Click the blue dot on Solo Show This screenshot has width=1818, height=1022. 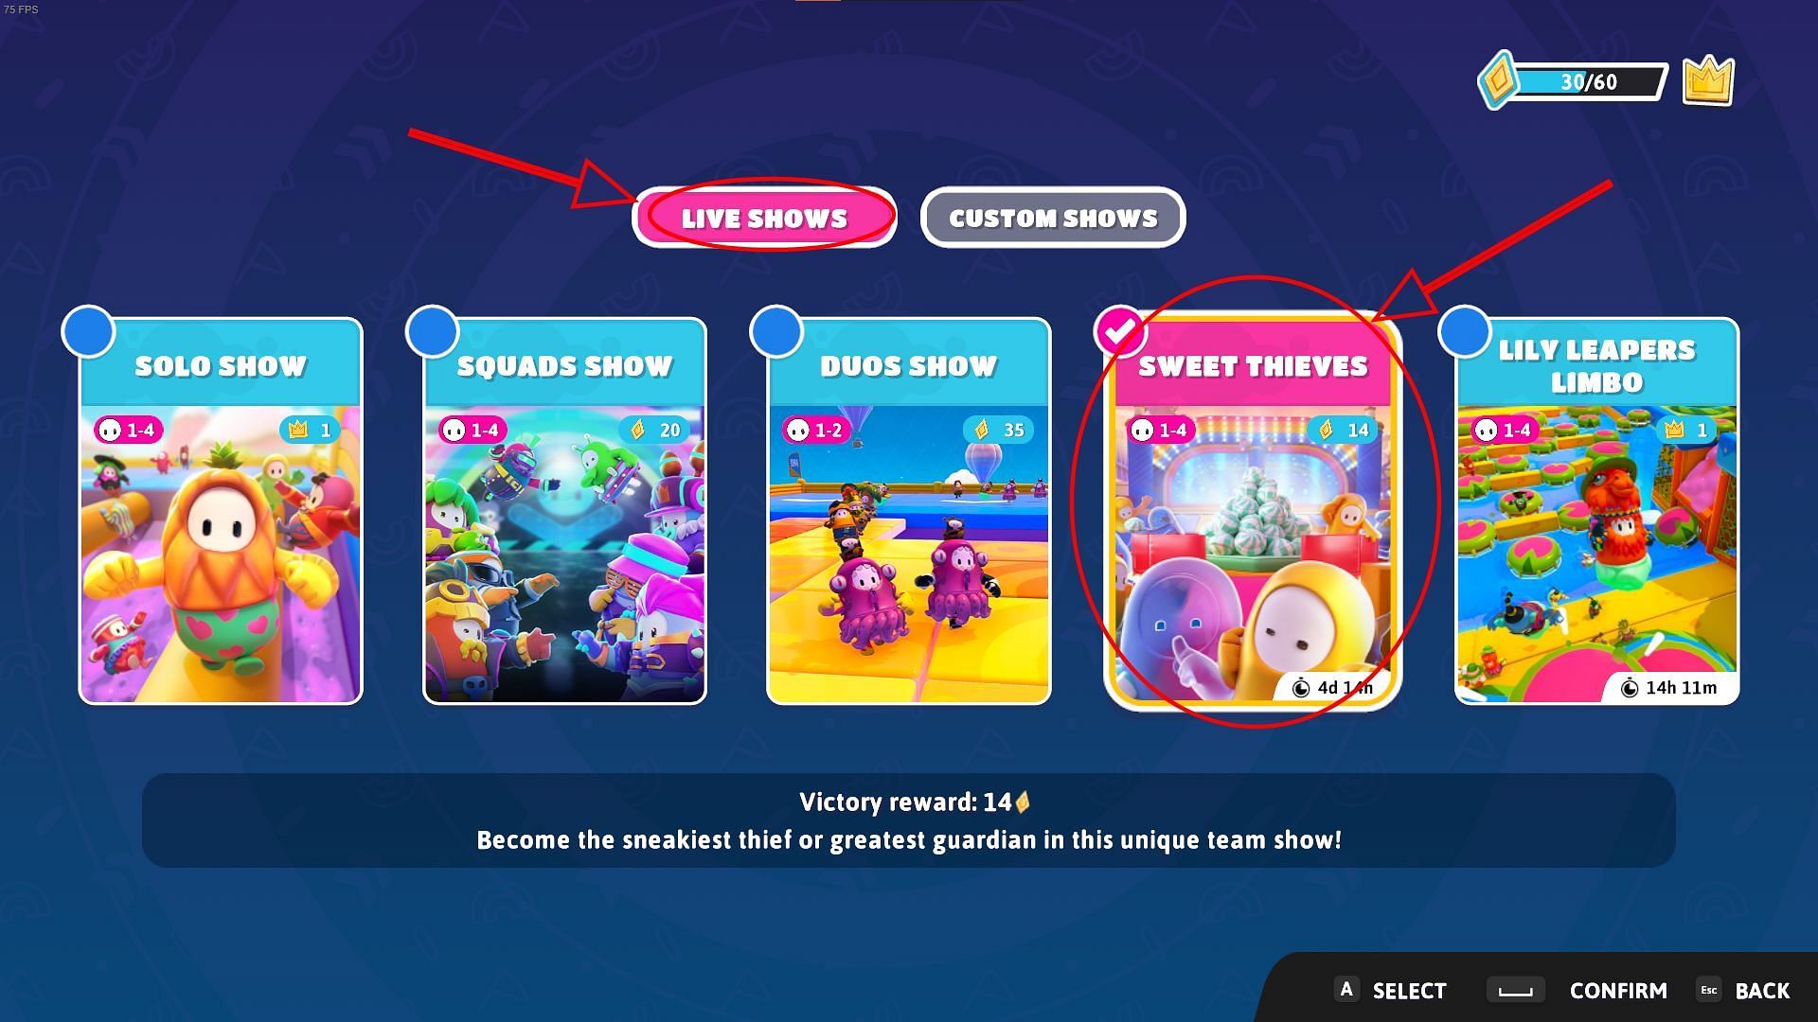click(x=87, y=330)
